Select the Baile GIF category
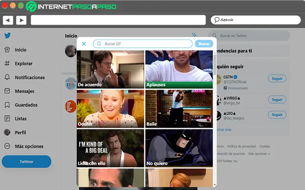The height and width of the screenshot is (190, 305). (x=179, y=109)
